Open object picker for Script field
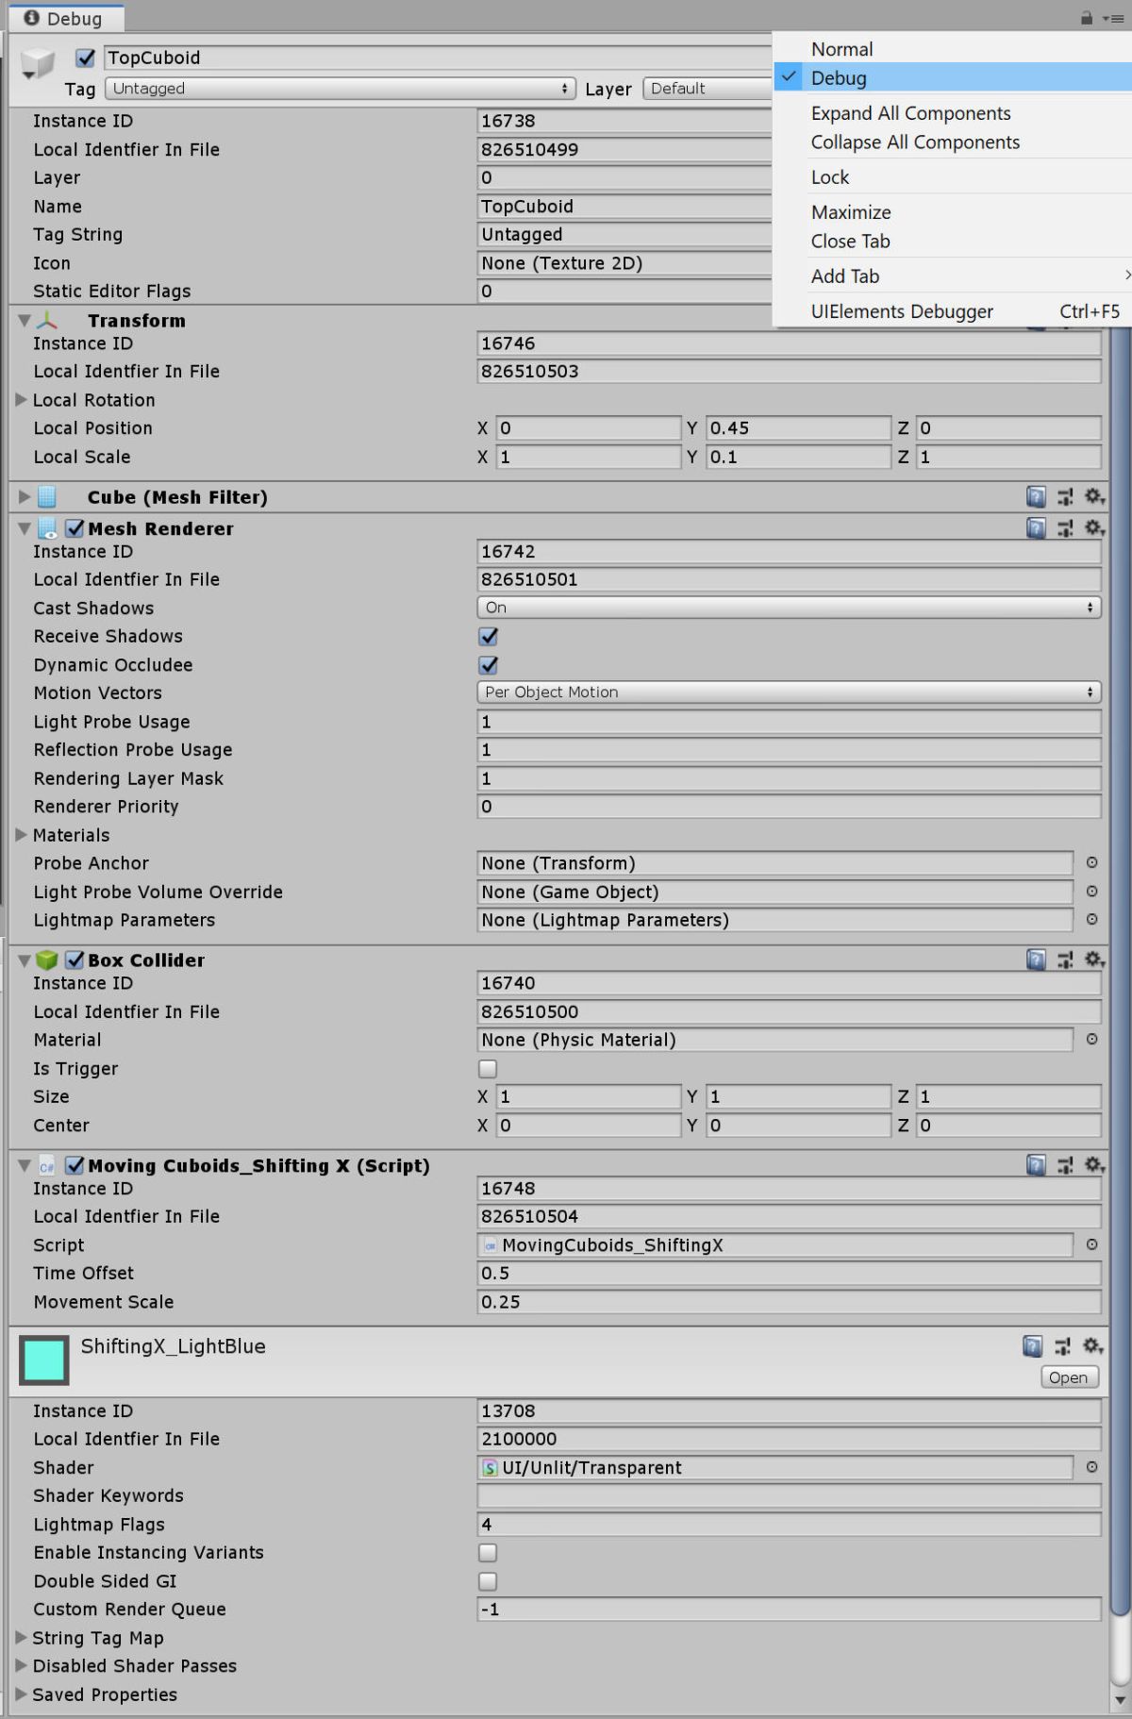Image resolution: width=1132 pixels, height=1719 pixels. (x=1091, y=1244)
